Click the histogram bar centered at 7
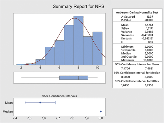The width and height of the screenshot is (164, 123). [69, 45]
